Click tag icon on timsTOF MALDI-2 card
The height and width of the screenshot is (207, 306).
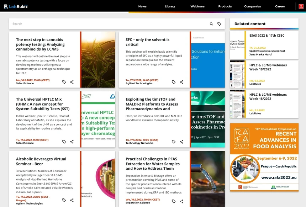174,142
